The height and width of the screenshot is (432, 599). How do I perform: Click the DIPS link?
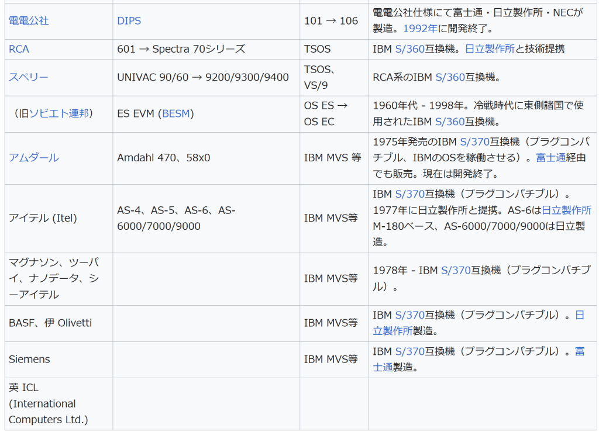pos(129,20)
